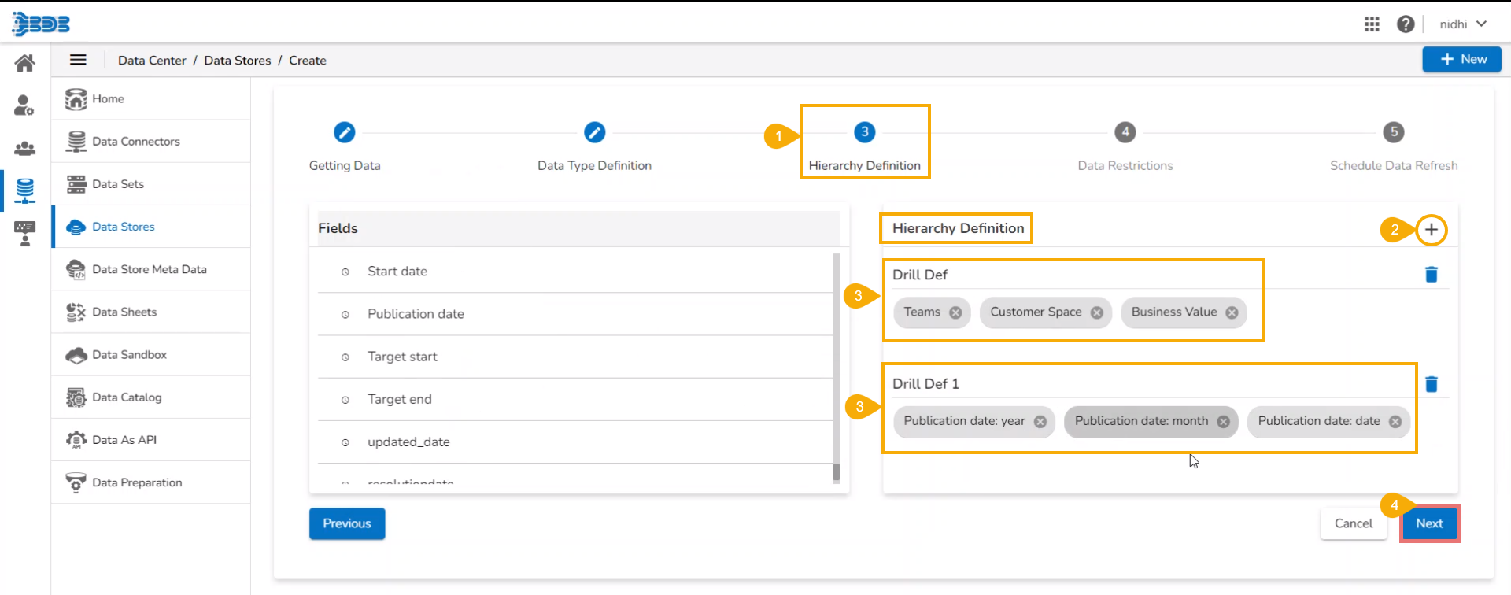Delete the Drill Def 1 hierarchy
The height and width of the screenshot is (595, 1511).
coord(1431,384)
